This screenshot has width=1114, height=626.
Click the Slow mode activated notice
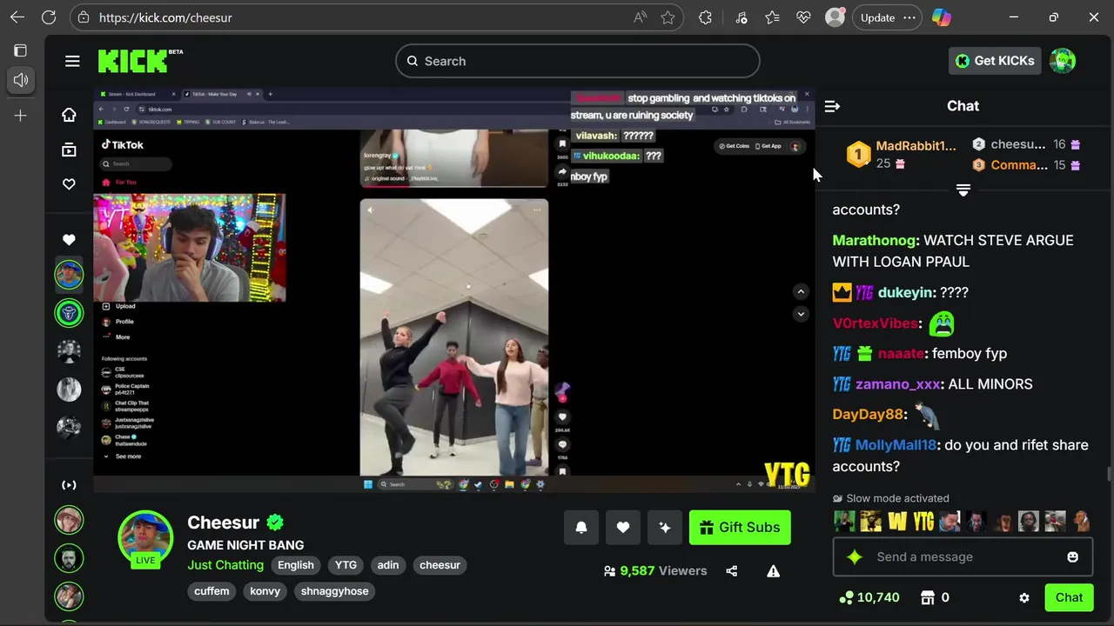(x=890, y=499)
